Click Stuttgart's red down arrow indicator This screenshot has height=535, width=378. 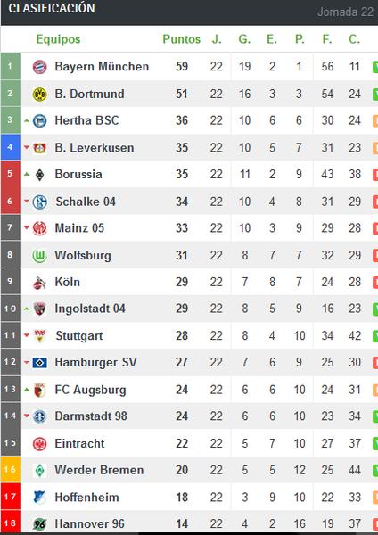point(27,335)
